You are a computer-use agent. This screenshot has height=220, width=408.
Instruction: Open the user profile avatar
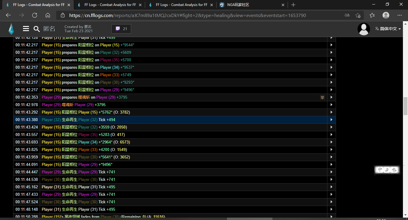[363, 29]
